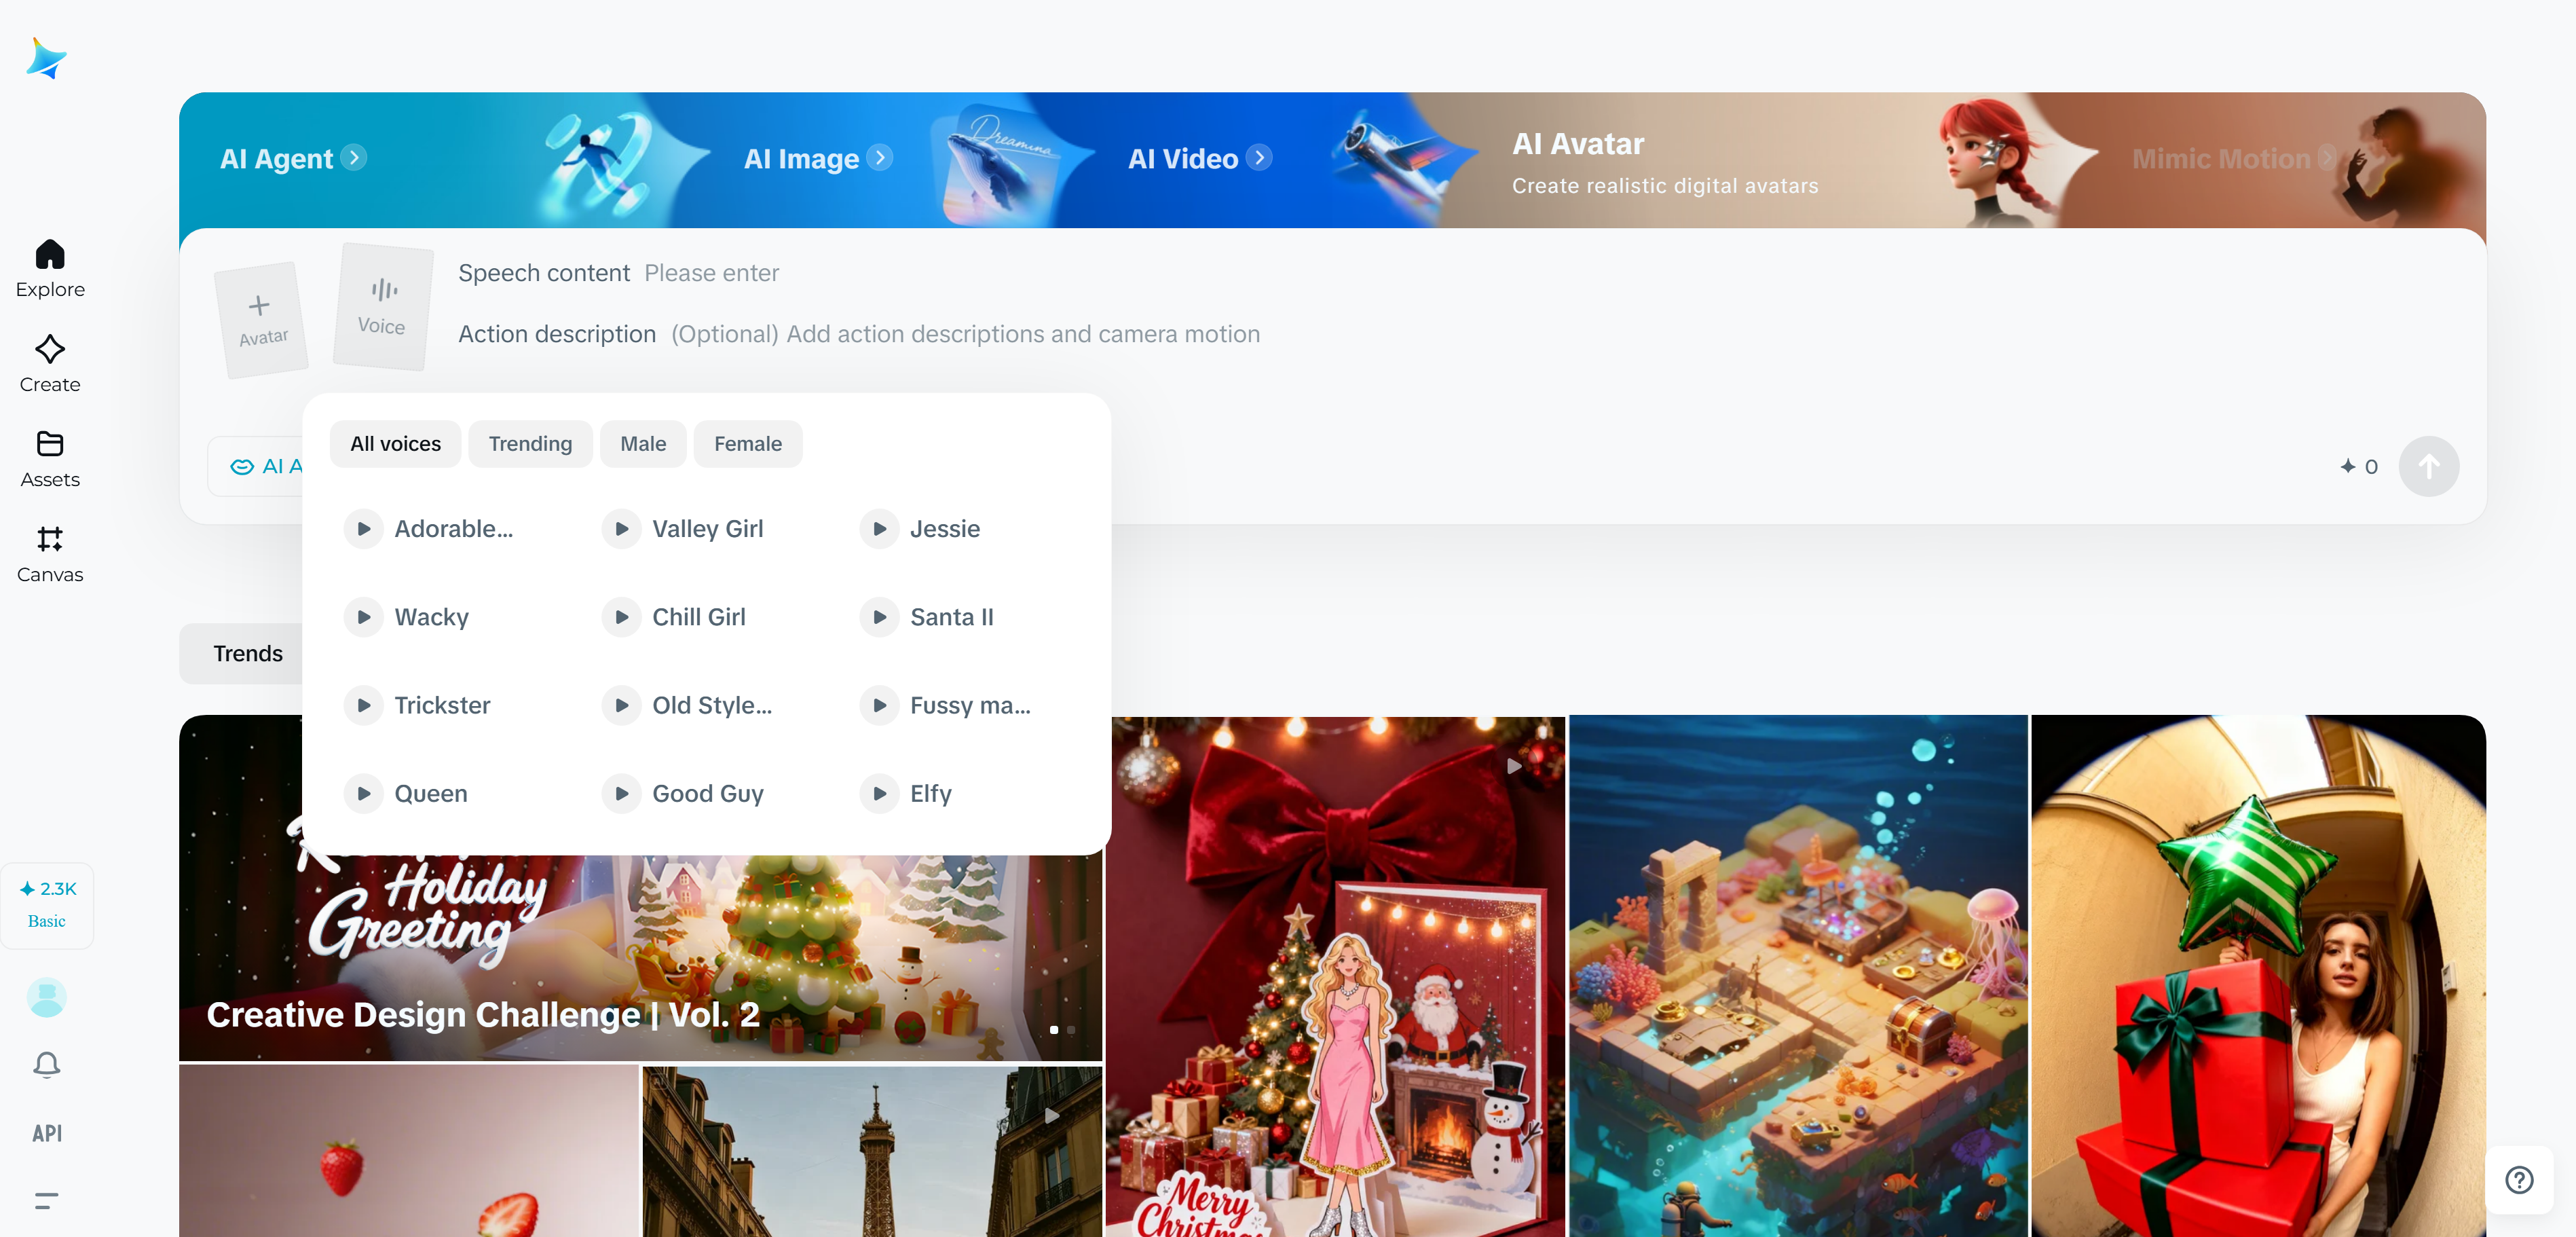Click the Speech content input field
Image resolution: width=2576 pixels, height=1237 pixels.
(x=712, y=272)
